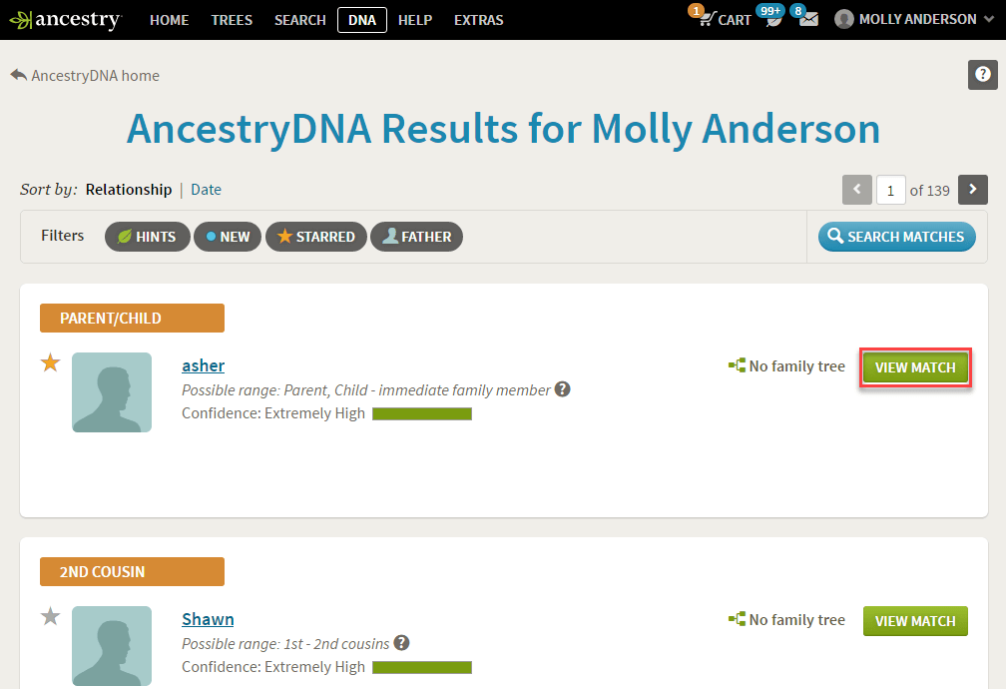1006x689 pixels.
Task: Open the TREES menu
Action: tap(232, 19)
